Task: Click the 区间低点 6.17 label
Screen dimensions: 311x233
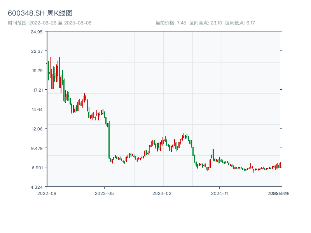Action: (240, 23)
